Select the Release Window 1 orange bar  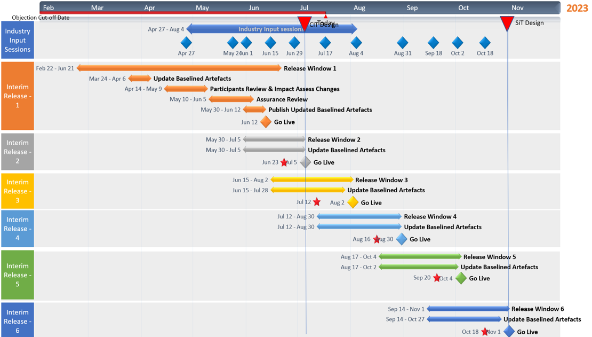click(x=179, y=68)
